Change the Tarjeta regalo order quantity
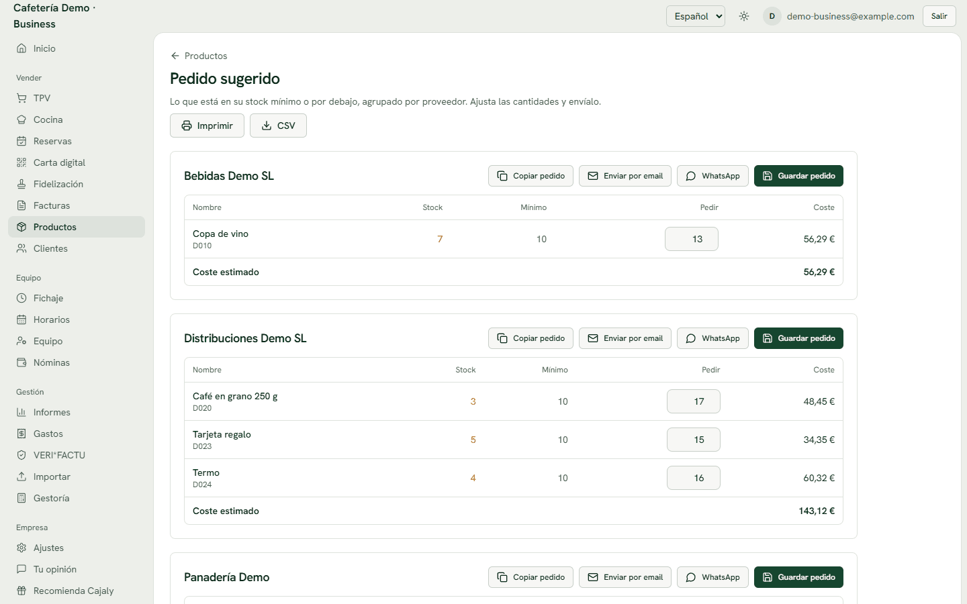 [694, 440]
